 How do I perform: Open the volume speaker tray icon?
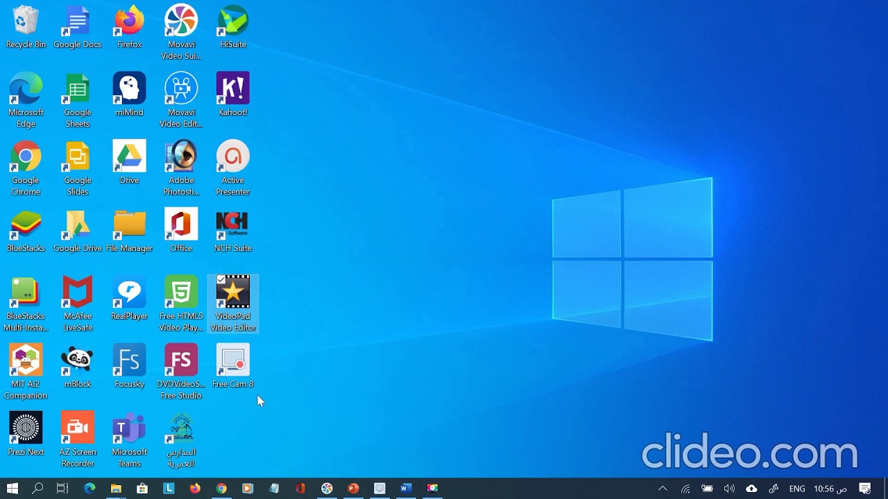click(729, 489)
